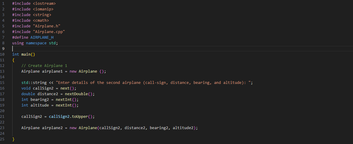353x144 pixels.
Task: Click the AIRPLANE_H macro name
Action: click(42, 37)
